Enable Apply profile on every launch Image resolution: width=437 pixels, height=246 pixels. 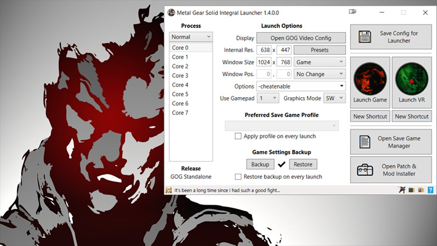[x=238, y=136]
